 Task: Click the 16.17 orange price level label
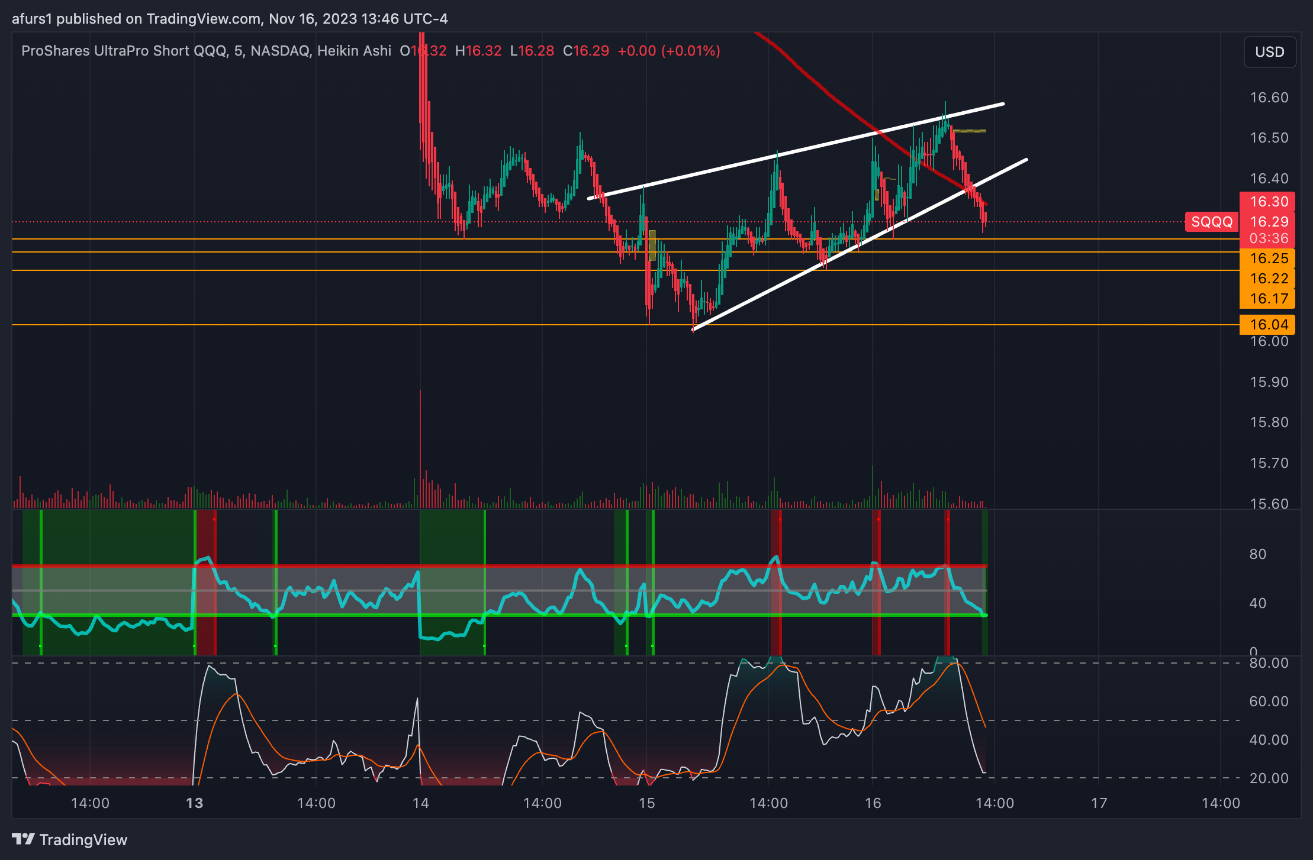(x=1268, y=299)
